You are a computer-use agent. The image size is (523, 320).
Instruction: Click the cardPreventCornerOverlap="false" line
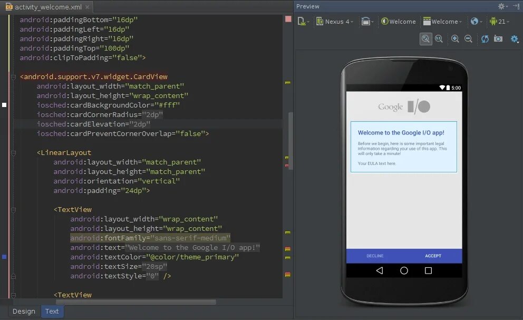pos(123,134)
